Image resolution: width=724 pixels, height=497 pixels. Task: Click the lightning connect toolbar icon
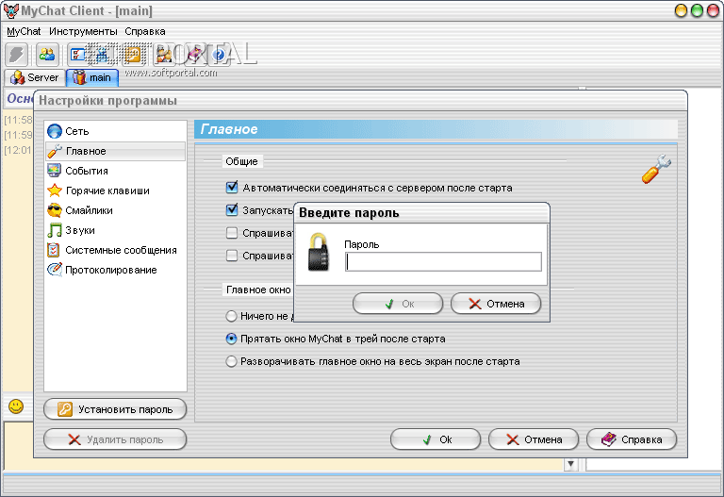point(16,55)
